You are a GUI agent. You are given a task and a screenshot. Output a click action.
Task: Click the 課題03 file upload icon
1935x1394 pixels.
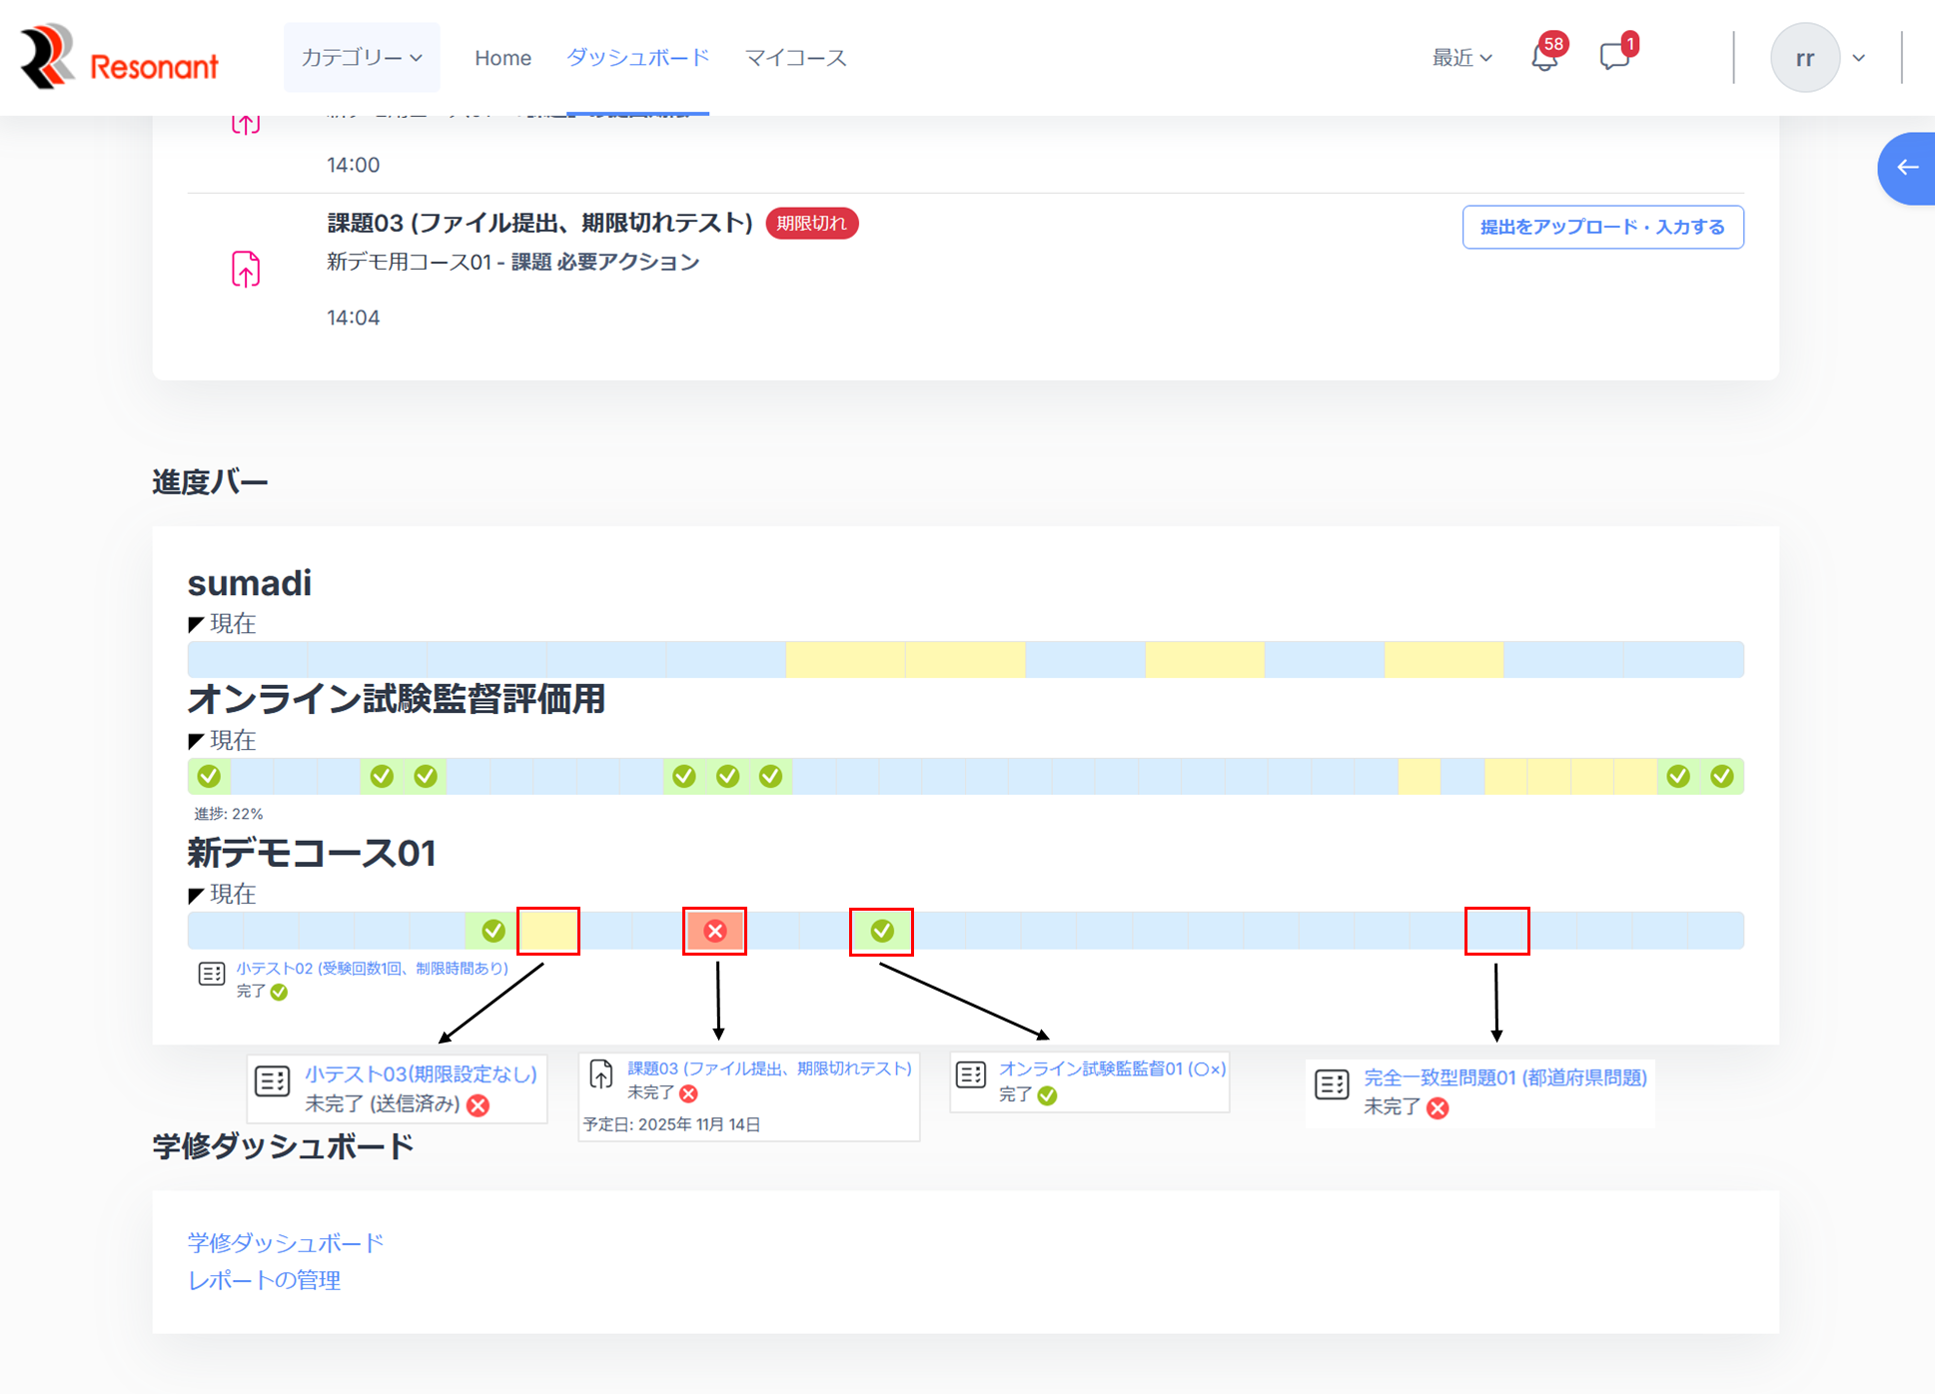(x=246, y=270)
